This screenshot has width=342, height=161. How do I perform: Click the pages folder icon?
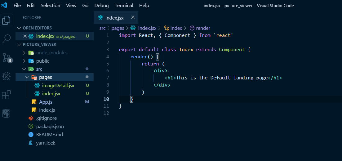(x=34, y=77)
